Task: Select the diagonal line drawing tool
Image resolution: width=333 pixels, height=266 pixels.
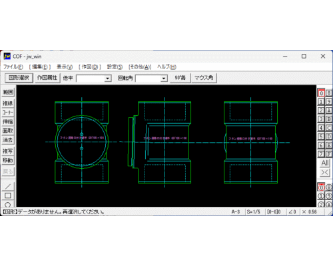Action: tap(8, 186)
